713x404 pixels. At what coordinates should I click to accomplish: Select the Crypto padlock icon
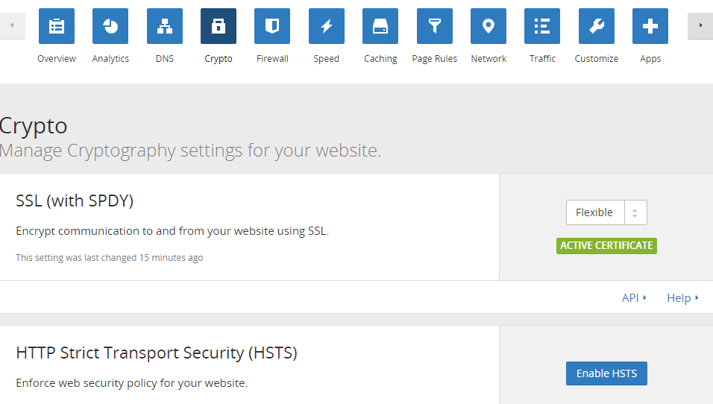[219, 27]
